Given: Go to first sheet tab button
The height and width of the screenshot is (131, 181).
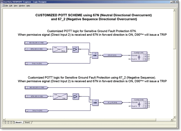Looking at the screenshot, I should 4,122.
